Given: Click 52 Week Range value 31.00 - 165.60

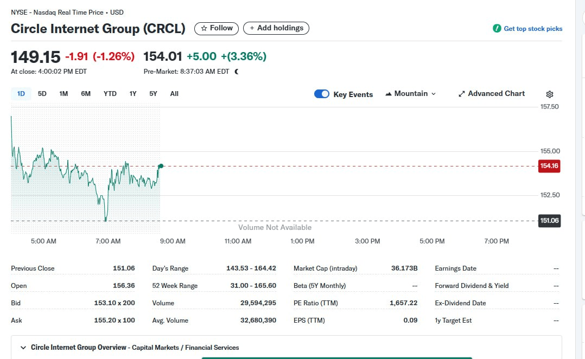Looking at the screenshot, I should coord(253,286).
